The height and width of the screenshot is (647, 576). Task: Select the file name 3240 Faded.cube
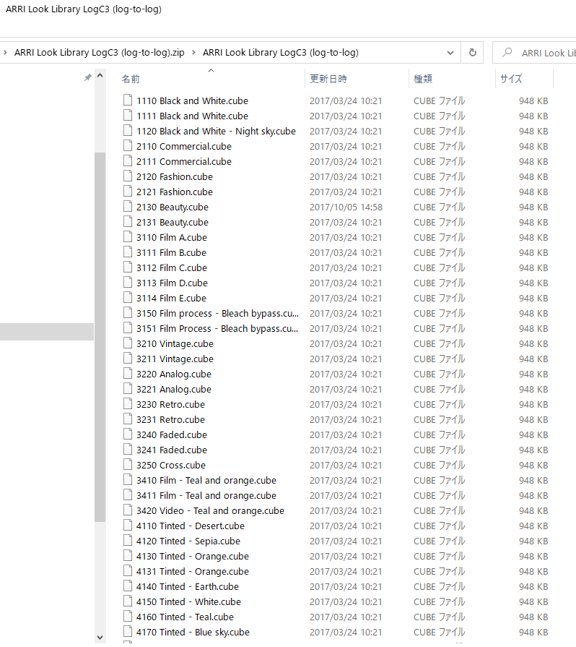(172, 435)
